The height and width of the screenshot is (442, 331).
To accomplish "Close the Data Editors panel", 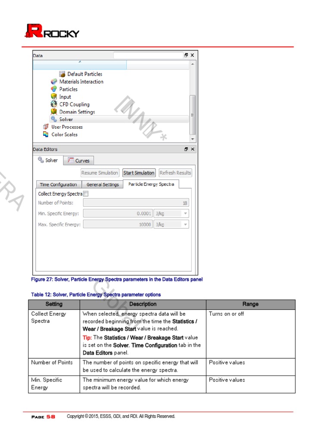I will coord(193,149).
